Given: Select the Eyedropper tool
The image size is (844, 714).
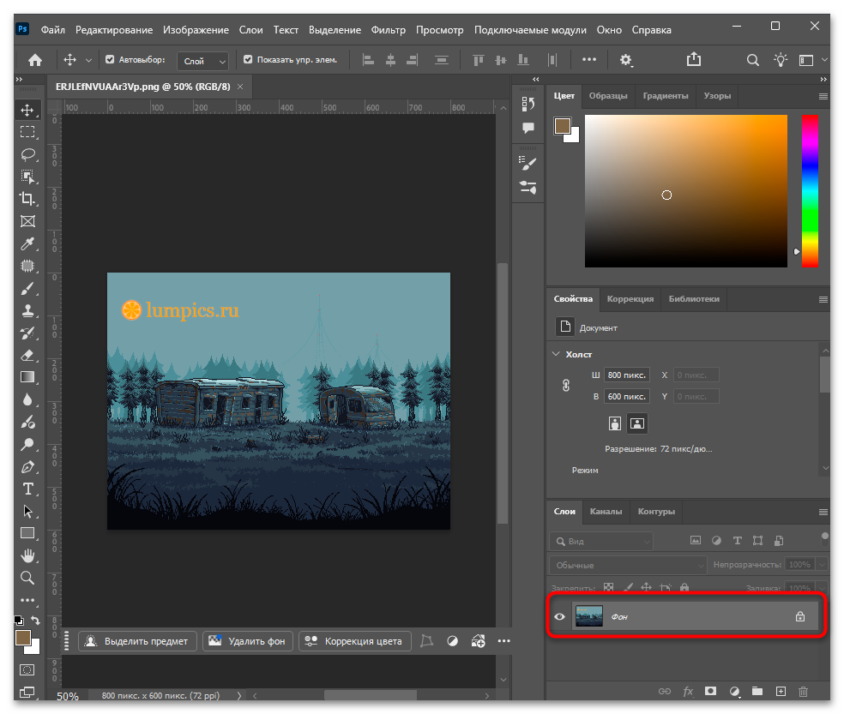Looking at the screenshot, I should [27, 243].
